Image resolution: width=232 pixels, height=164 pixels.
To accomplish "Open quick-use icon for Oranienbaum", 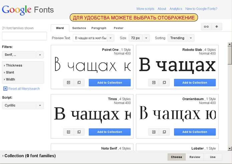I will click(x=154, y=132).
